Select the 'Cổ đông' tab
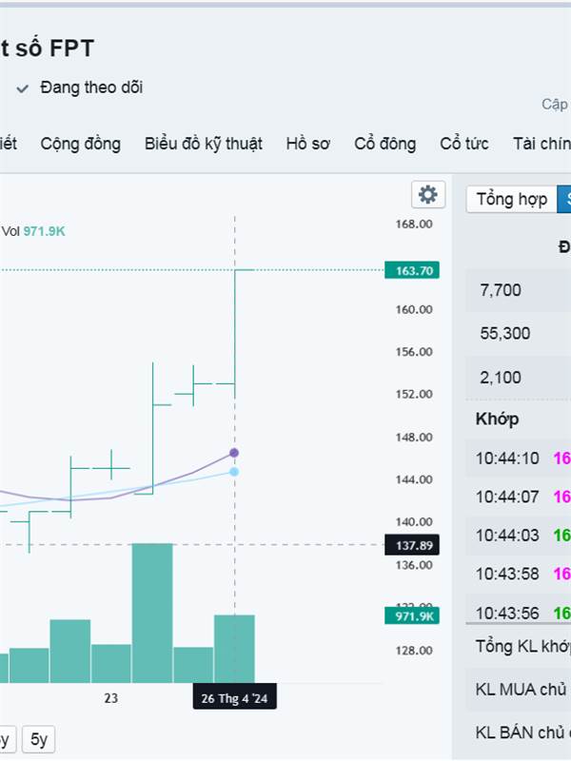 coord(385,144)
